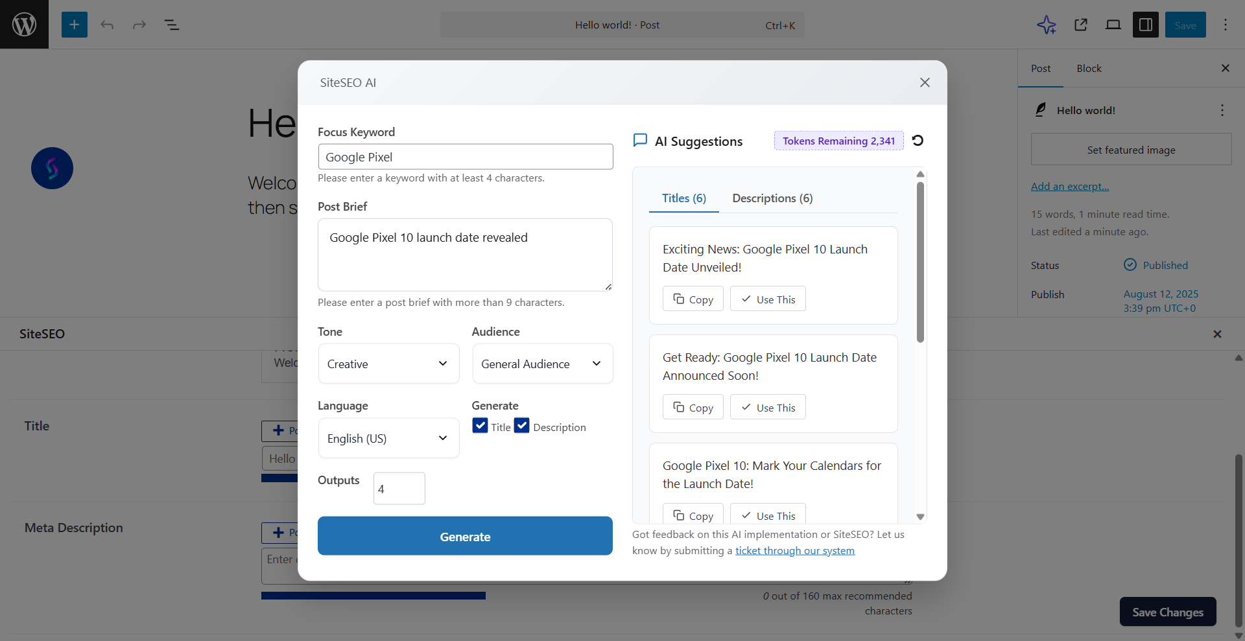Open the device preview icon

(x=1113, y=25)
